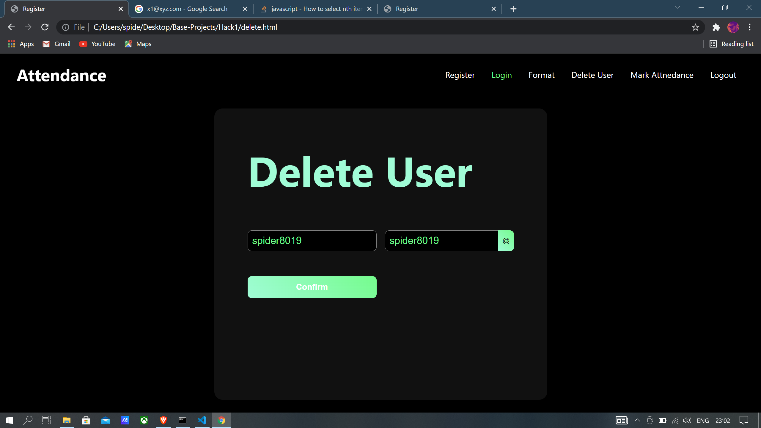Click the first spider8019 input field

312,241
